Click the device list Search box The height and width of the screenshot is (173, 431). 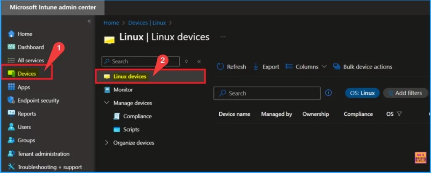coord(267,93)
